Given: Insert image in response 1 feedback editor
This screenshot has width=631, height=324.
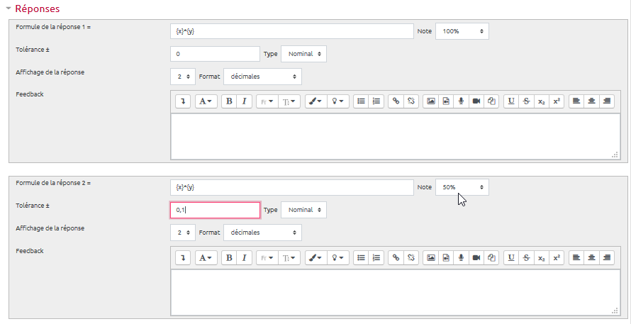Looking at the screenshot, I should [x=430, y=101].
